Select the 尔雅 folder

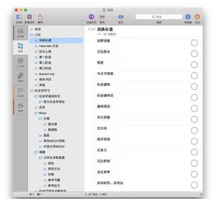click(x=46, y=119)
